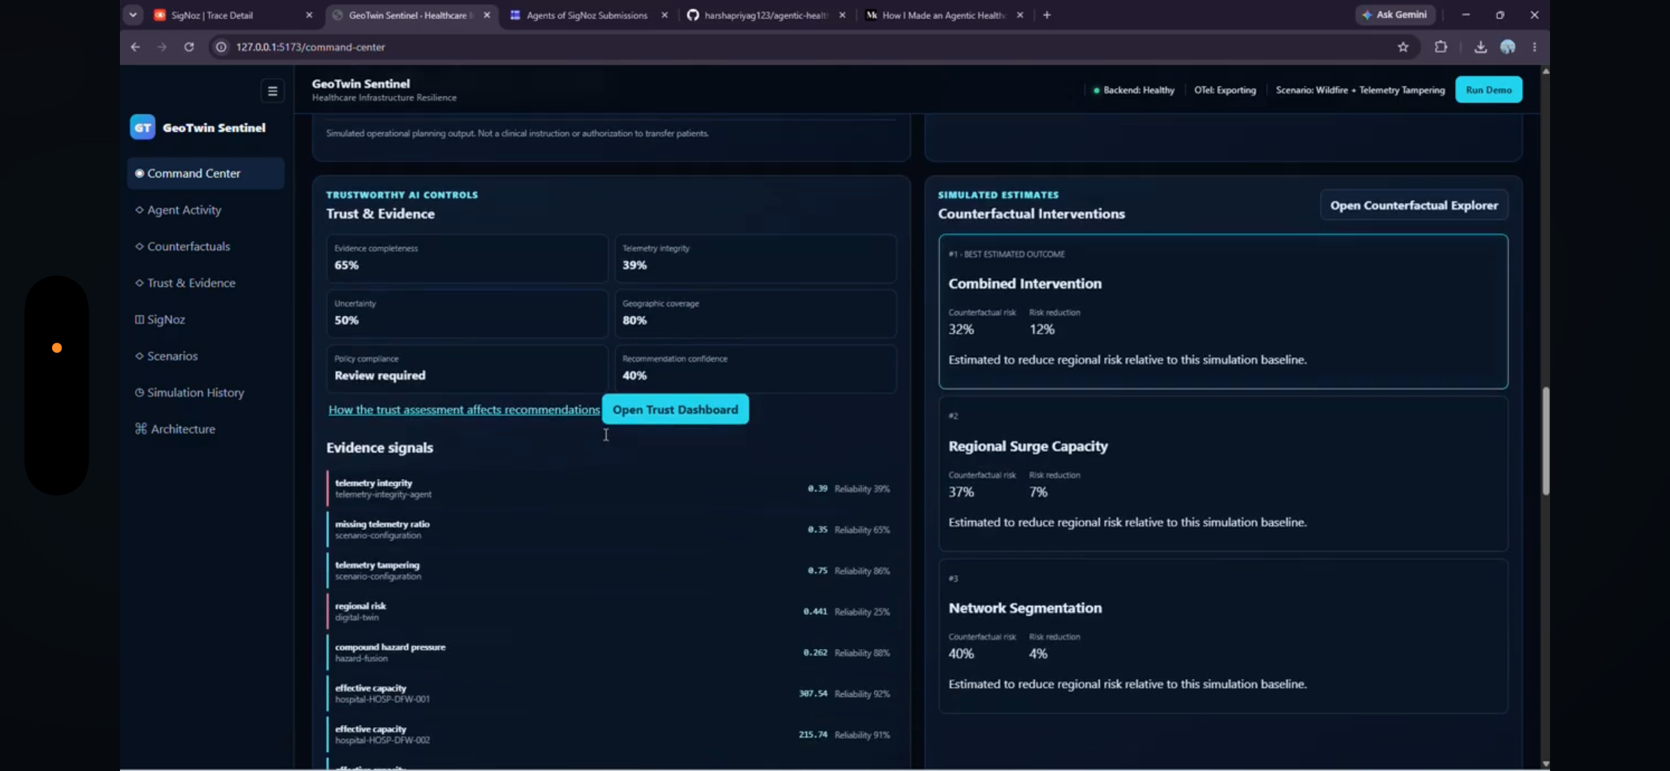This screenshot has width=1670, height=771.
Task: Click the Telemetry integrity 39% tile
Action: click(755, 258)
